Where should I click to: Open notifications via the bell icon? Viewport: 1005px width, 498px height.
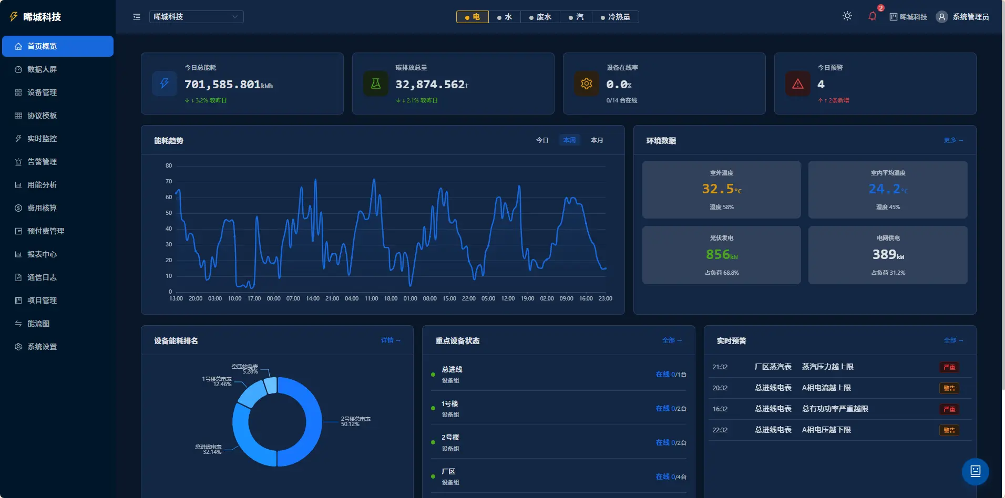click(x=872, y=16)
